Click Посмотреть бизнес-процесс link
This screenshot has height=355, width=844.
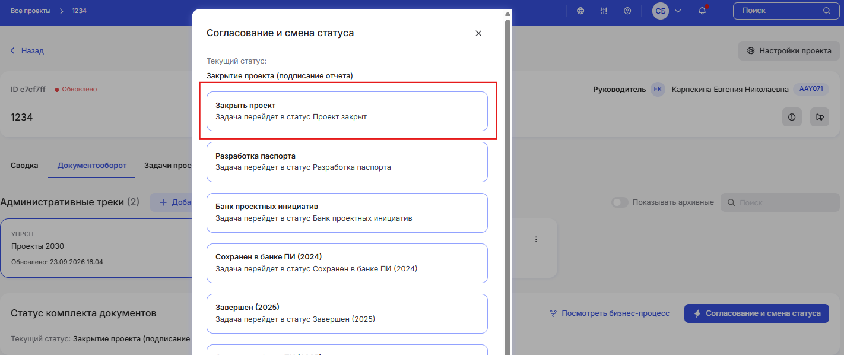(610, 313)
